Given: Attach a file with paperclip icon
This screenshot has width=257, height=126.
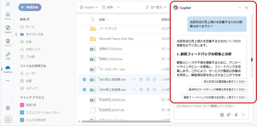Looking at the screenshot, I should coord(228,115).
